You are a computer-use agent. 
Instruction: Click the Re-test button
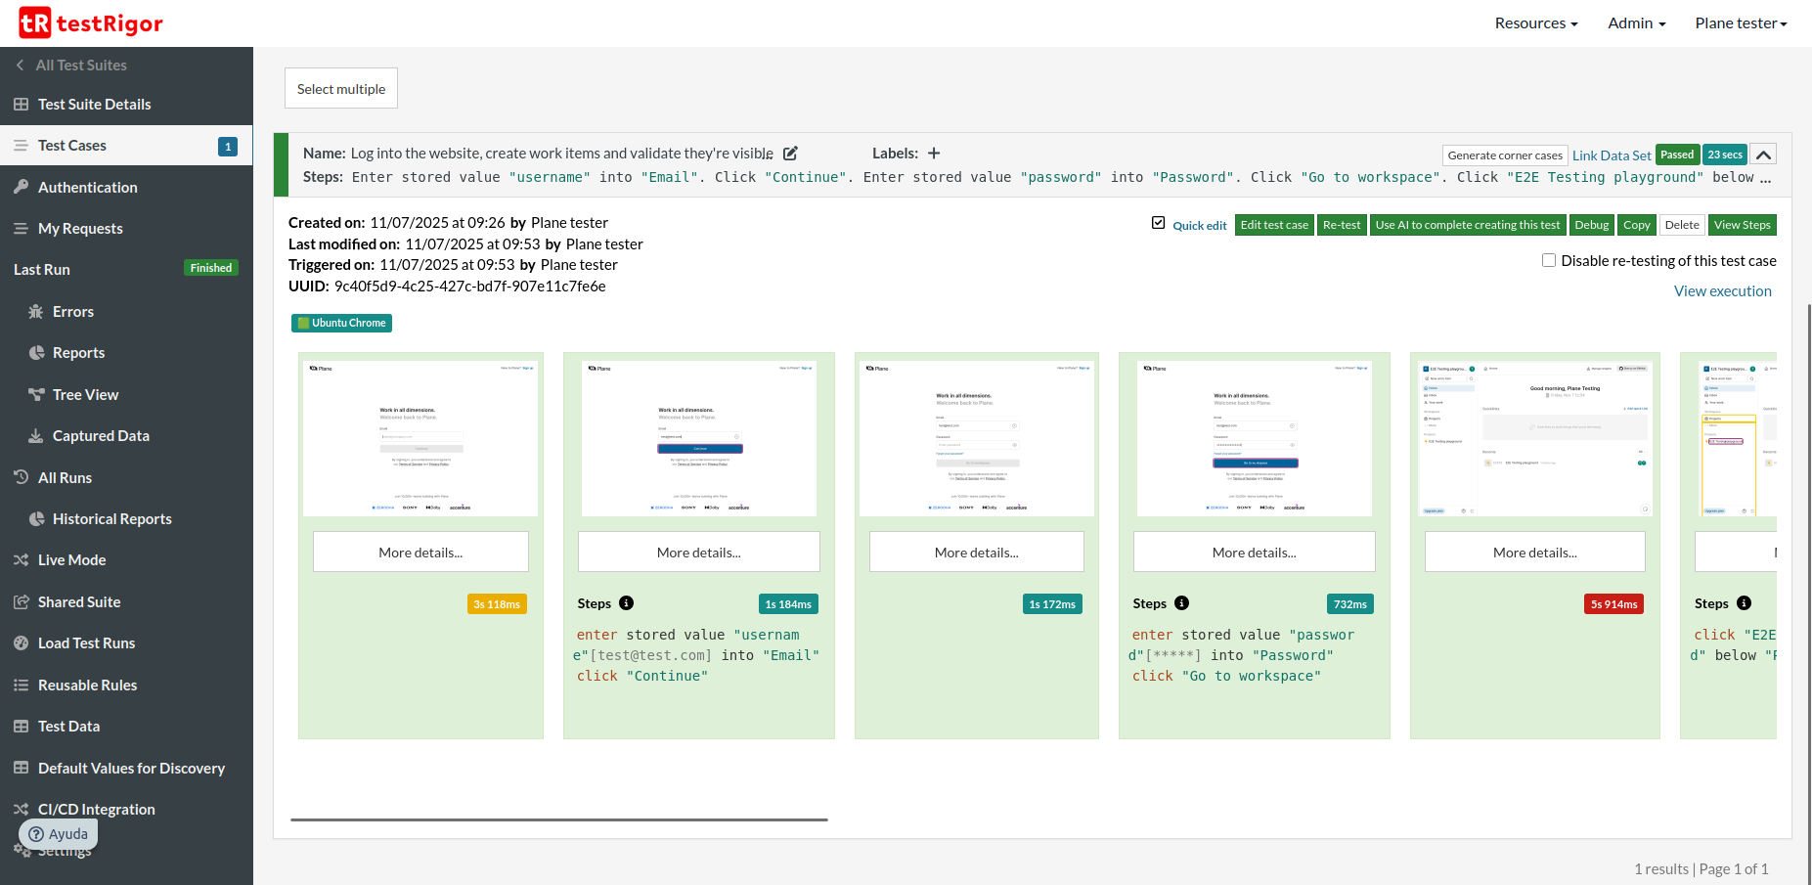1342,225
